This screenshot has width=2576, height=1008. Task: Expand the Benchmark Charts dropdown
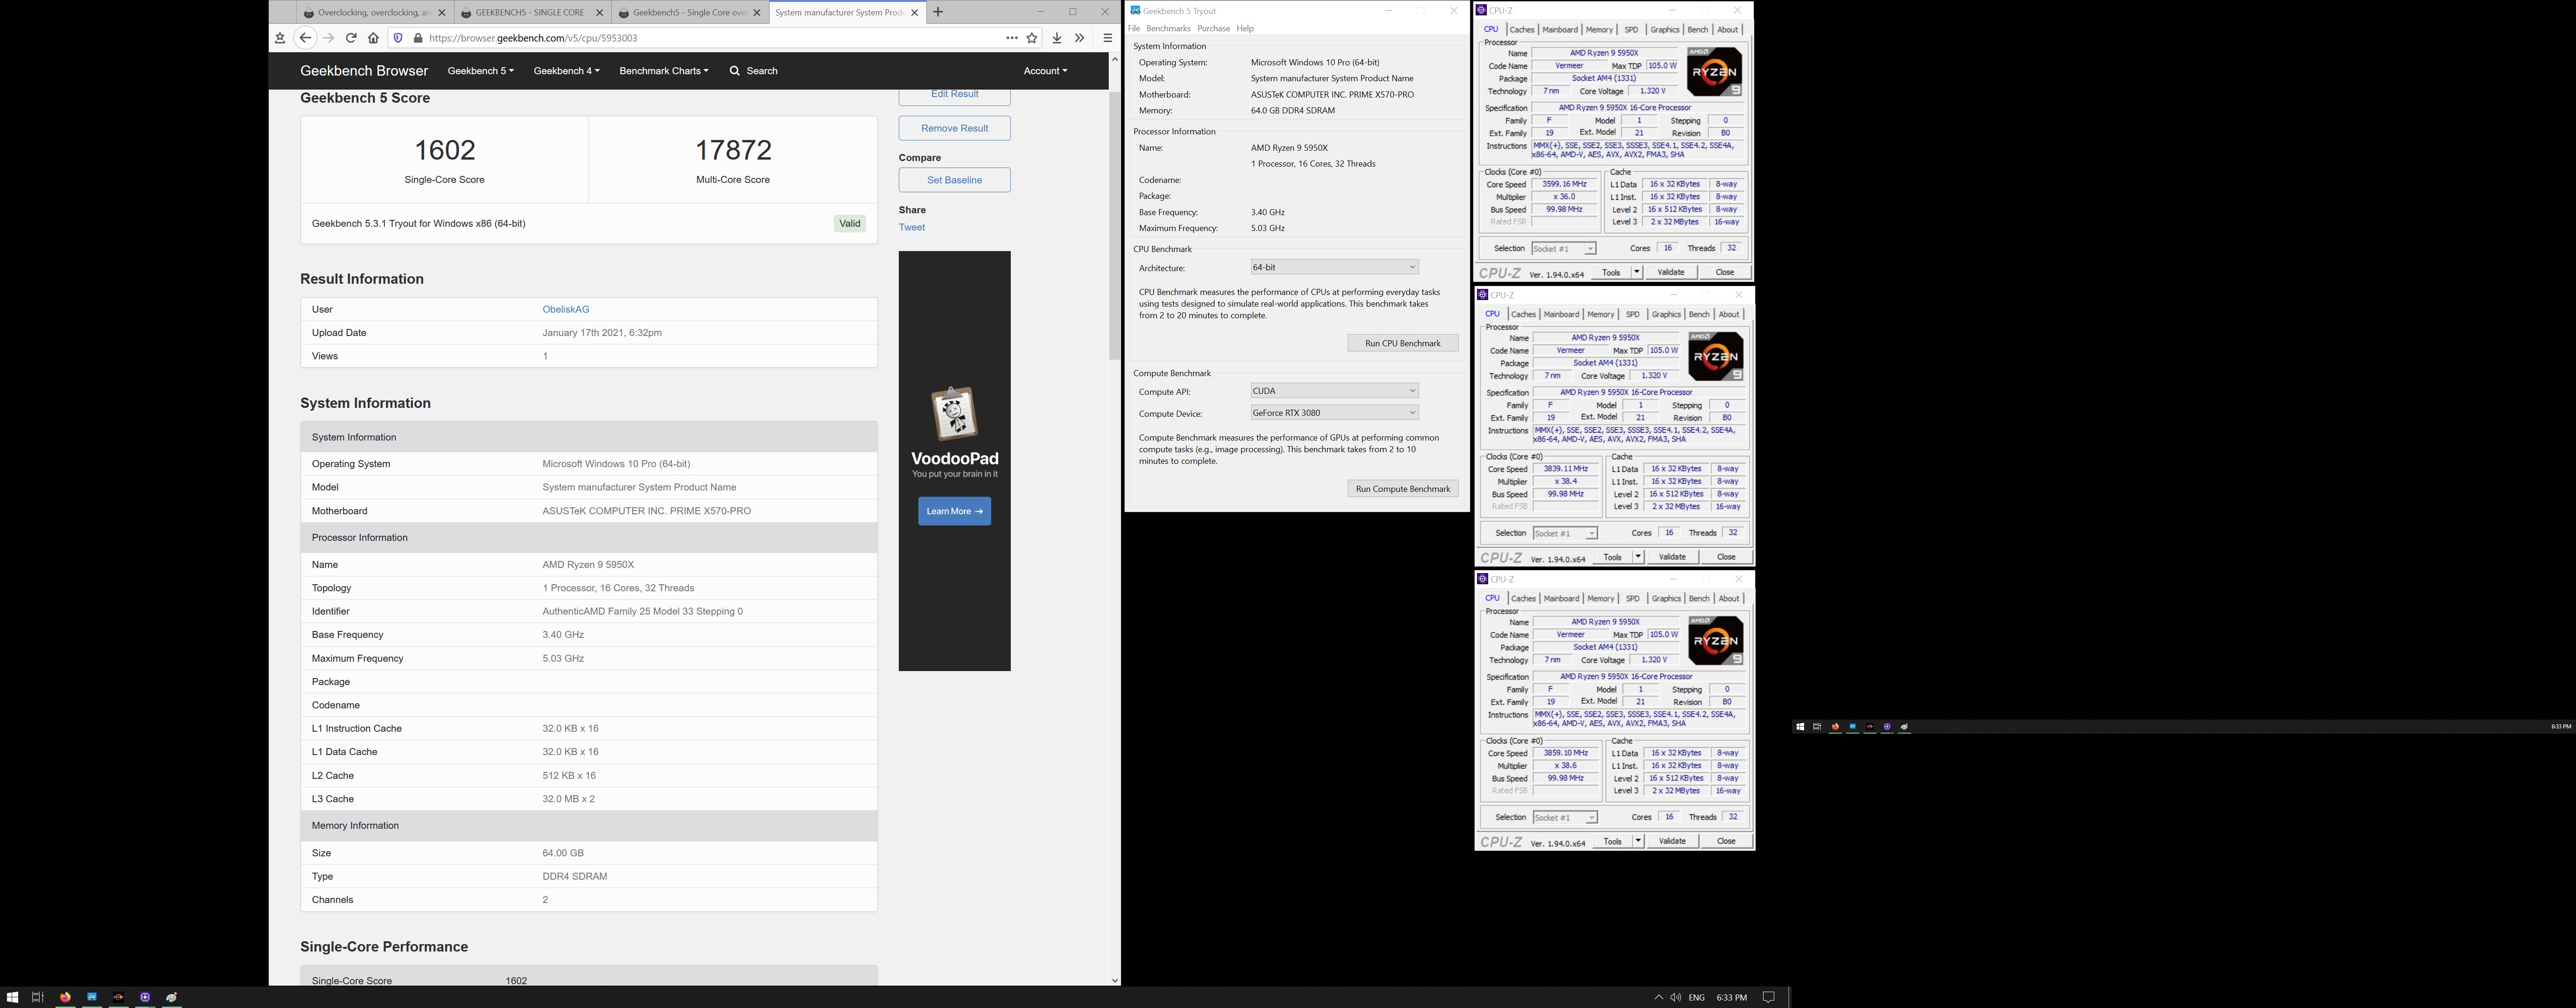pyautogui.click(x=664, y=71)
